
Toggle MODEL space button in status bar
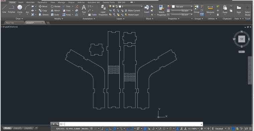[85, 129]
